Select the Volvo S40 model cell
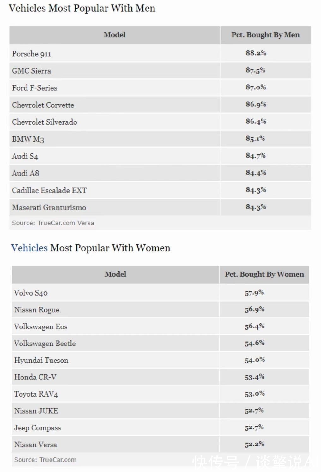 point(31,293)
